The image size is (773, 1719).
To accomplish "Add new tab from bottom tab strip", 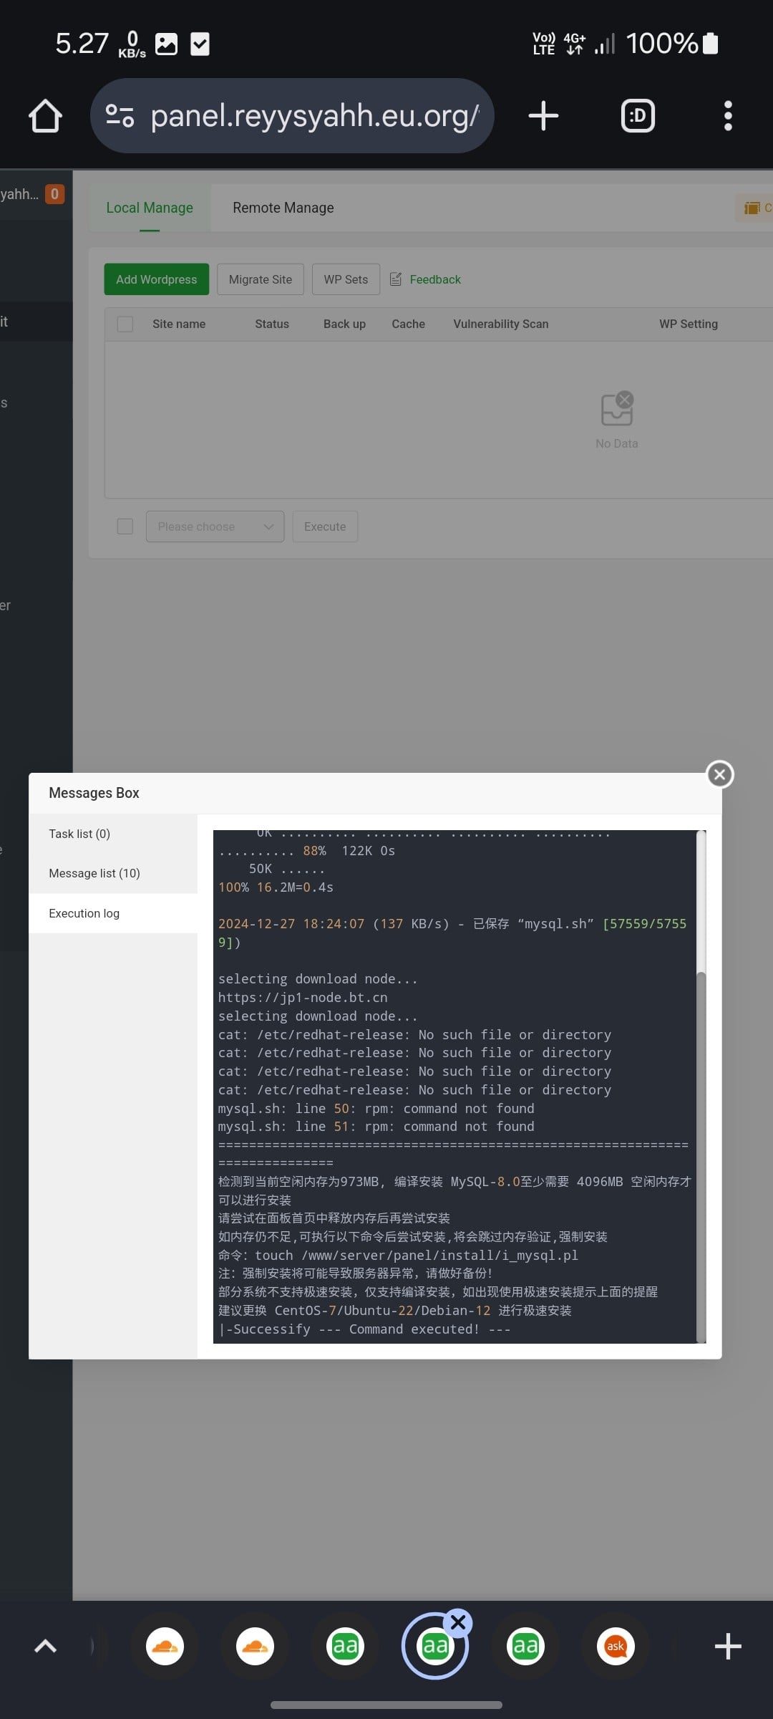I will (x=727, y=1646).
